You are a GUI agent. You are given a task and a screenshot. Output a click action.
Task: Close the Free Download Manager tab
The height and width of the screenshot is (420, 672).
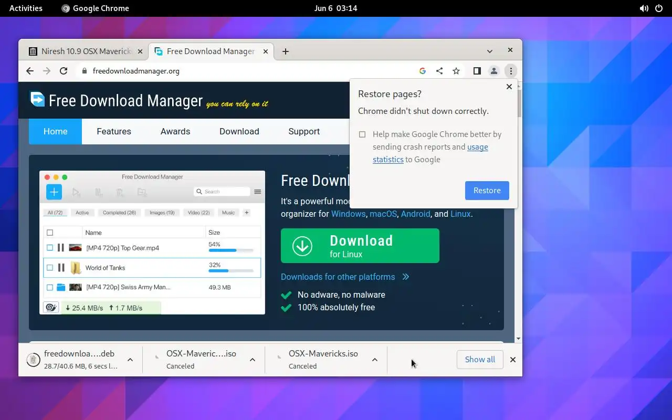tap(266, 51)
